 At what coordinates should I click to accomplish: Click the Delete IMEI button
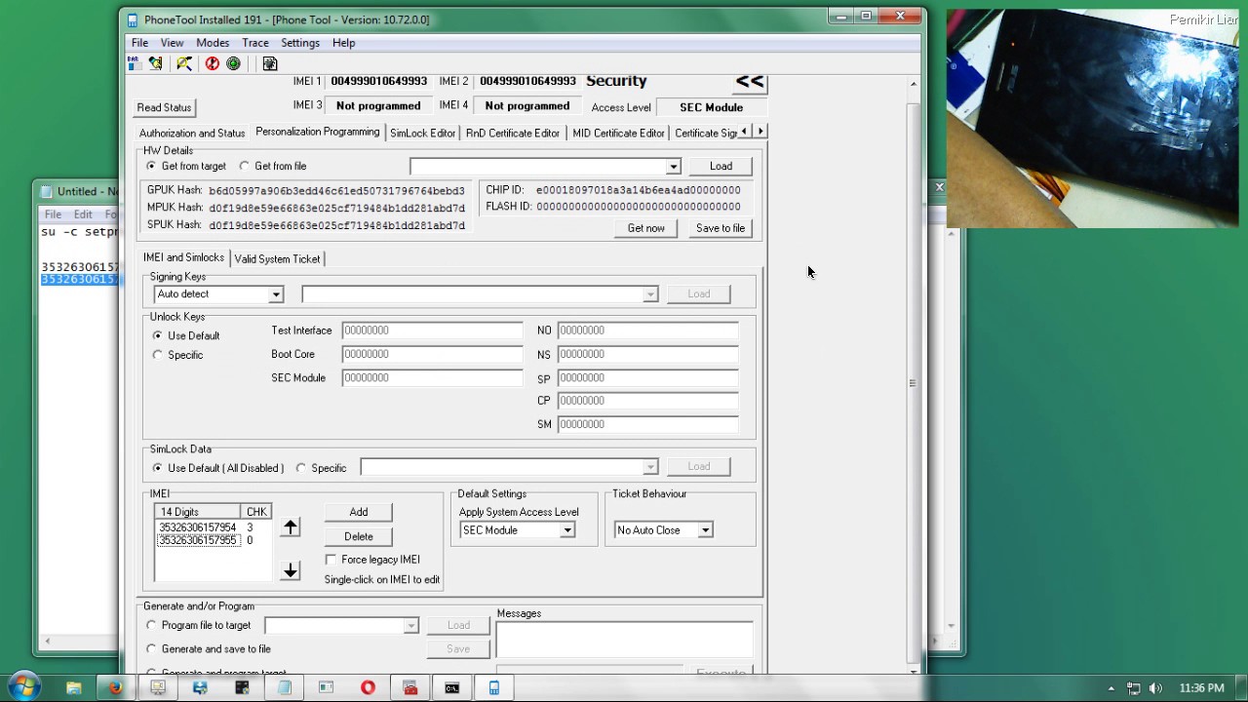[x=359, y=536]
